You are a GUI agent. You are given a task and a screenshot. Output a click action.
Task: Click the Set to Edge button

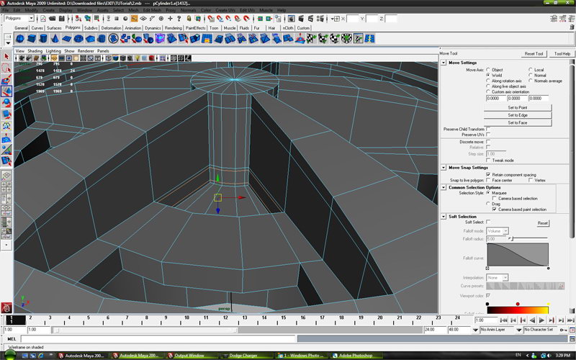coord(517,115)
